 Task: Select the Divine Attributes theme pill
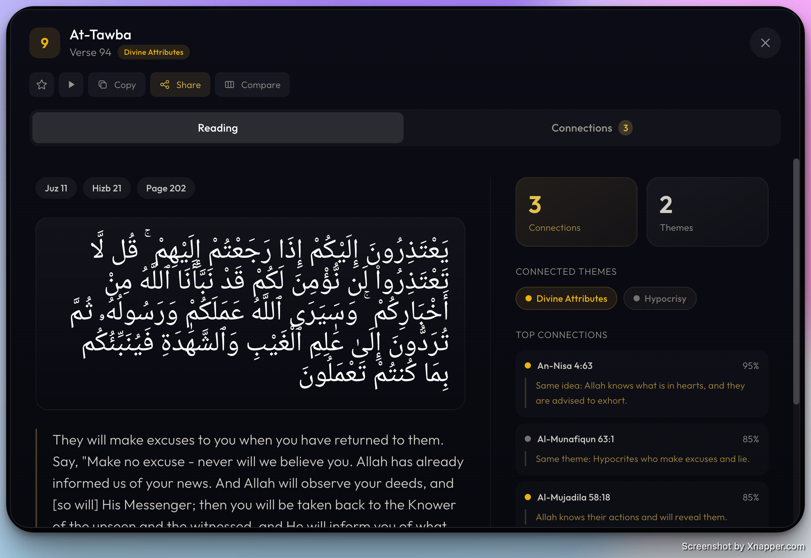(x=566, y=298)
